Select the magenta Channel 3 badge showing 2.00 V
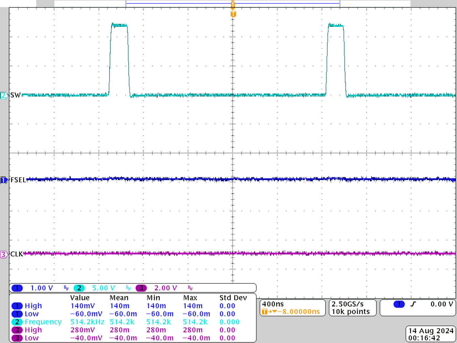 pos(141,288)
